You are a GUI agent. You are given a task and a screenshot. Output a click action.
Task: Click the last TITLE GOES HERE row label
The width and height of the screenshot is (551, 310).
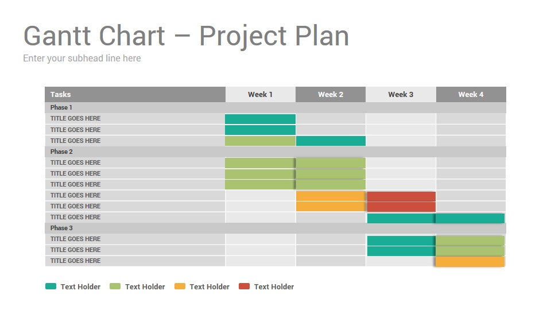tap(75, 261)
